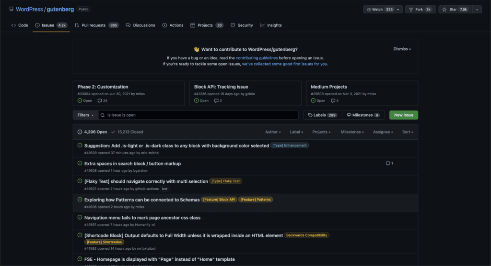Screen dimensions: 491x266
Task: Click the checkmark icon beside 15,213 Closed
Action: point(113,132)
